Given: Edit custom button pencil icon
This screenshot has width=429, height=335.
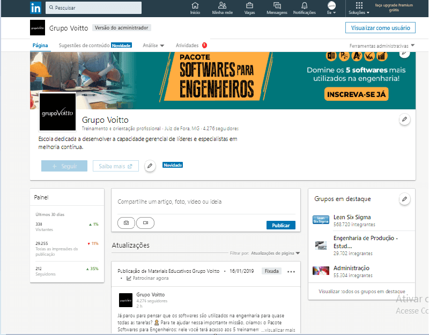Looking at the screenshot, I should (150, 166).
